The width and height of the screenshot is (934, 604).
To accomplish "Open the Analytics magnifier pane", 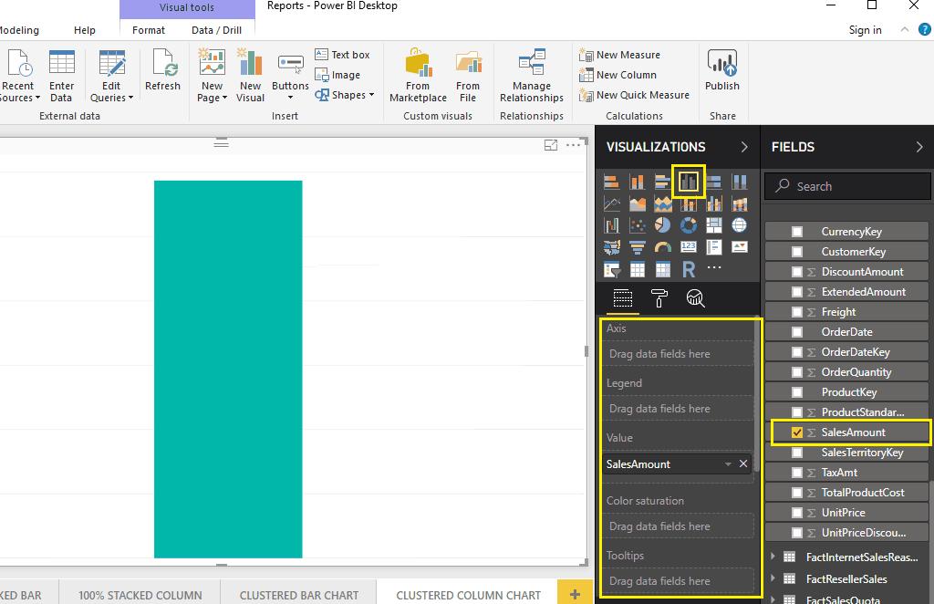I will point(696,298).
